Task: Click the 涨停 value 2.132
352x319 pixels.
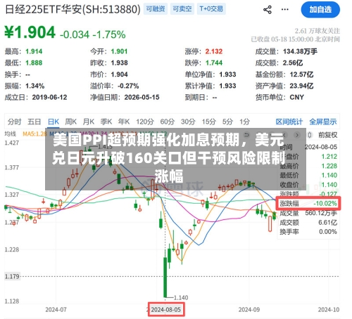Action: point(214,51)
